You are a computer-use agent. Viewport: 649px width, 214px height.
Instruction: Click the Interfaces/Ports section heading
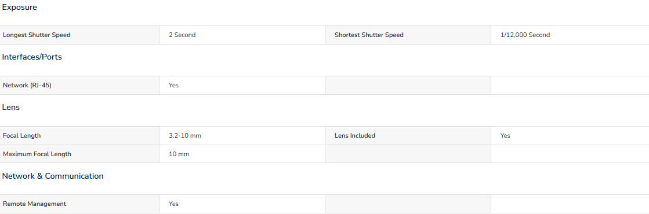[32, 57]
